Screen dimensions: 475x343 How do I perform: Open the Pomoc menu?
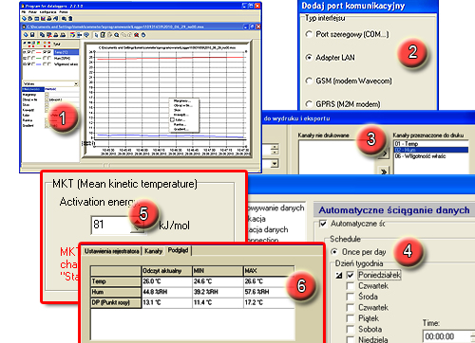click(x=64, y=12)
